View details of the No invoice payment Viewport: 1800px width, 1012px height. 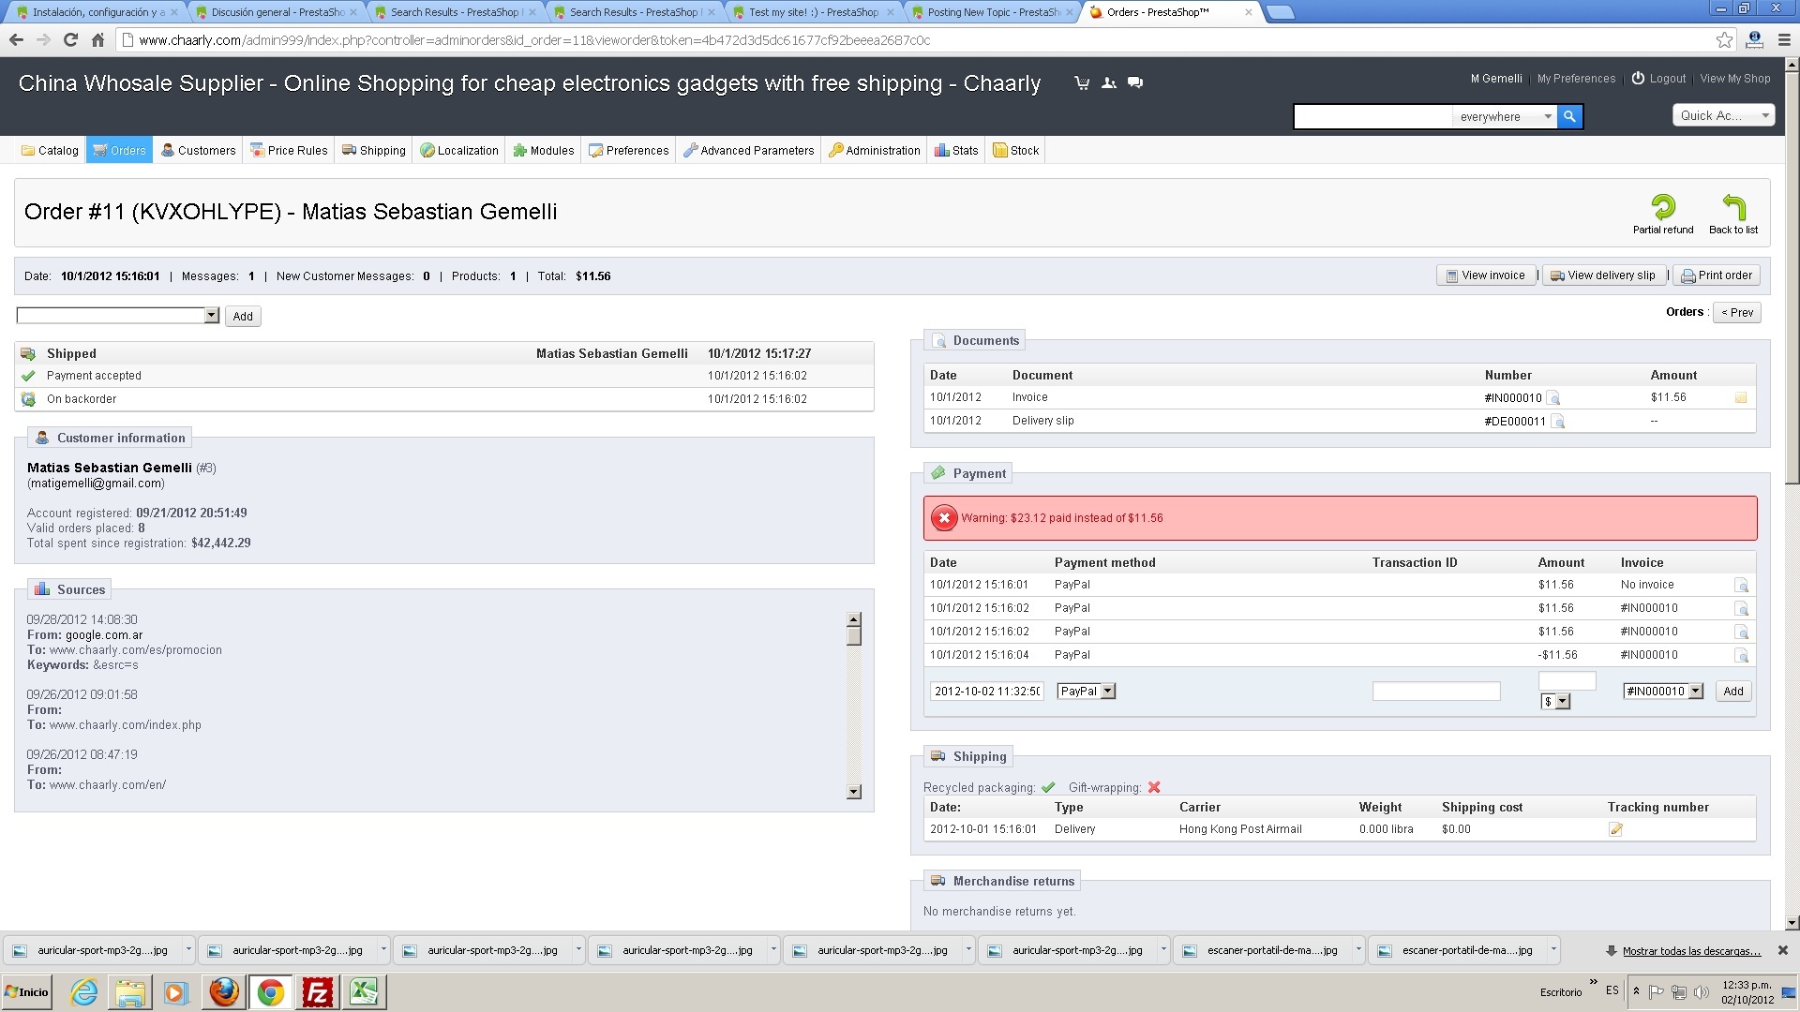coord(1741,586)
